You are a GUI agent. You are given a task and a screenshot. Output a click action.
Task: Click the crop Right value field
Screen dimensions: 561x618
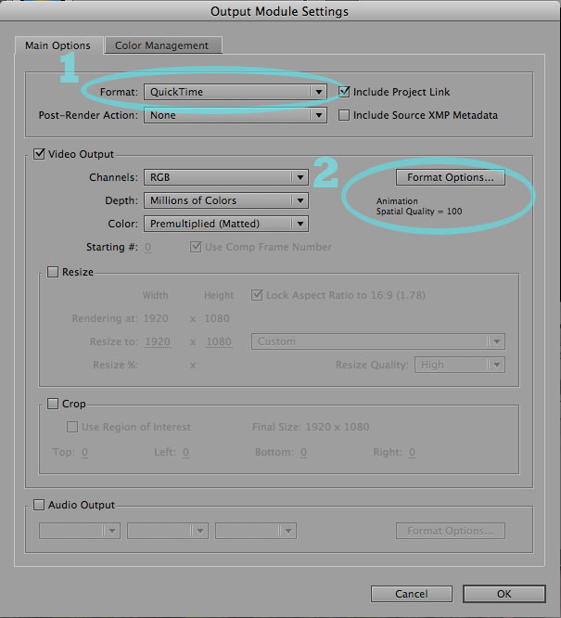(x=412, y=452)
